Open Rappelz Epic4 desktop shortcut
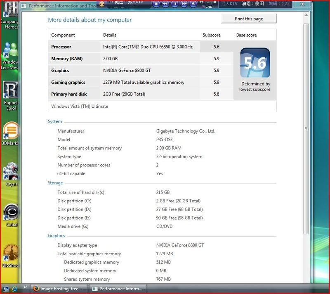Viewport: 330px width, 294px height. 10,96
